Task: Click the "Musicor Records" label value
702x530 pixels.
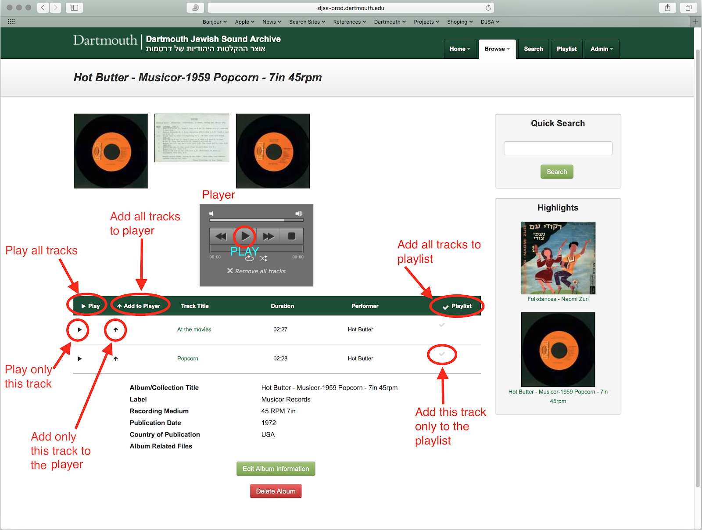Action: pos(286,399)
